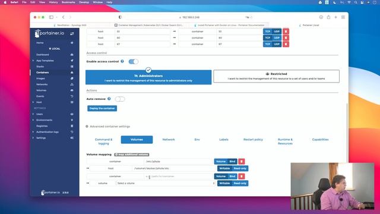Image resolution: width=380 pixels, height=214 pixels.
Task: Click map additional volume button
Action: (132, 155)
